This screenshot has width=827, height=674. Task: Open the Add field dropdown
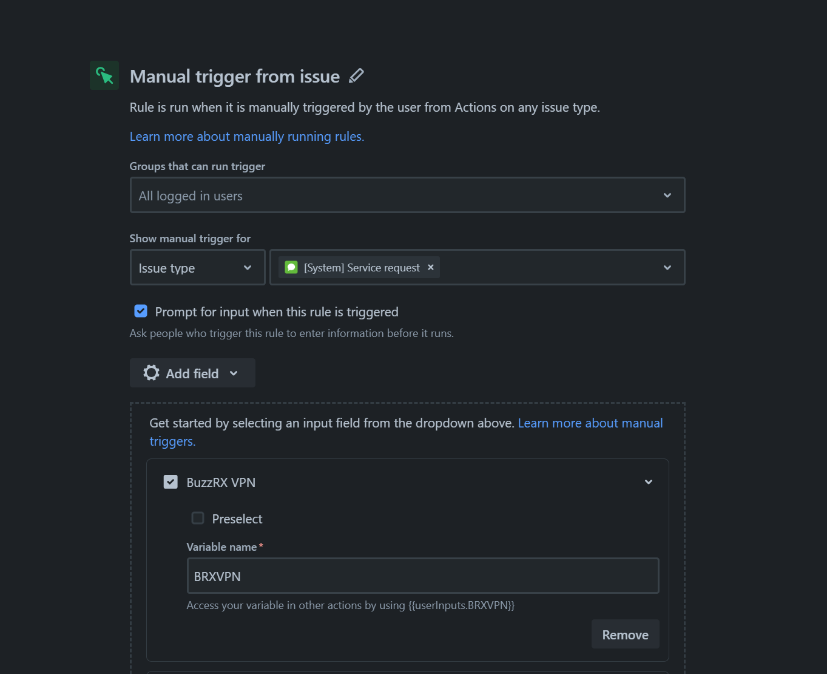[x=192, y=373]
